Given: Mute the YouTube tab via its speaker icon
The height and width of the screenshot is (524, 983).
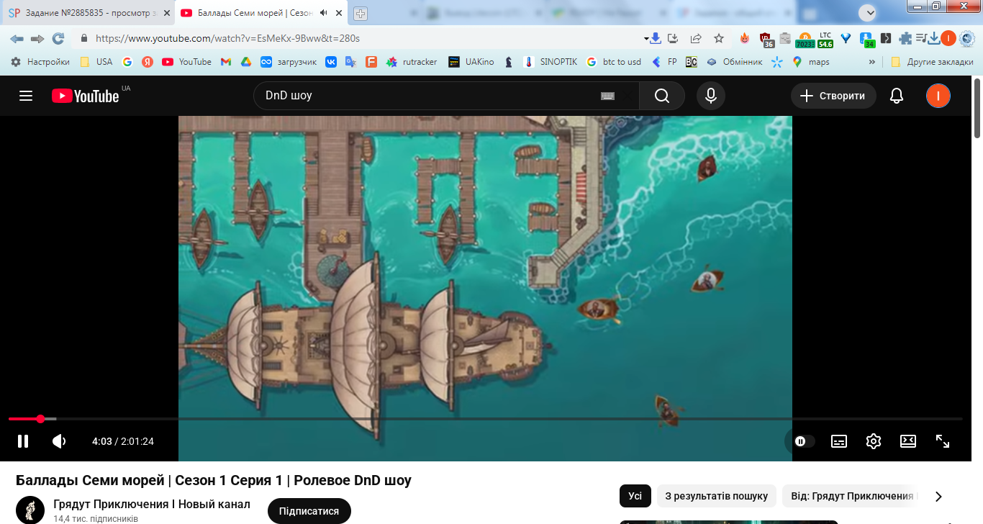Looking at the screenshot, I should click(324, 13).
